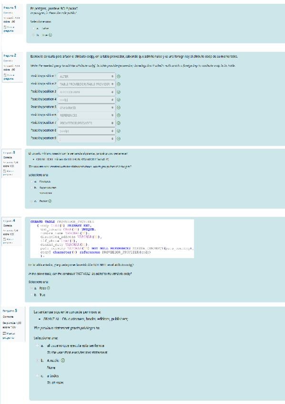This screenshot has height=404, width=285.
Task: Open position 6 REFERENCES dropdown
Action: [x=87, y=115]
